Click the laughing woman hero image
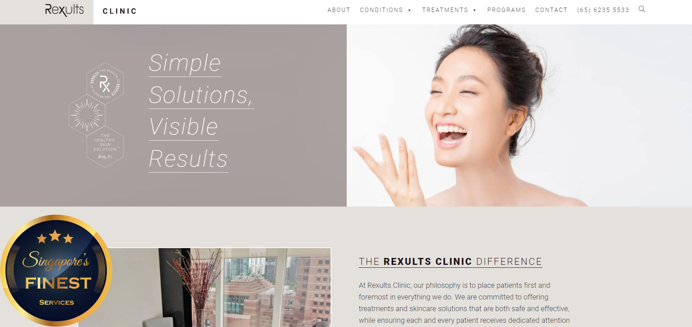Screen dimensions: 692x327 [x=519, y=115]
